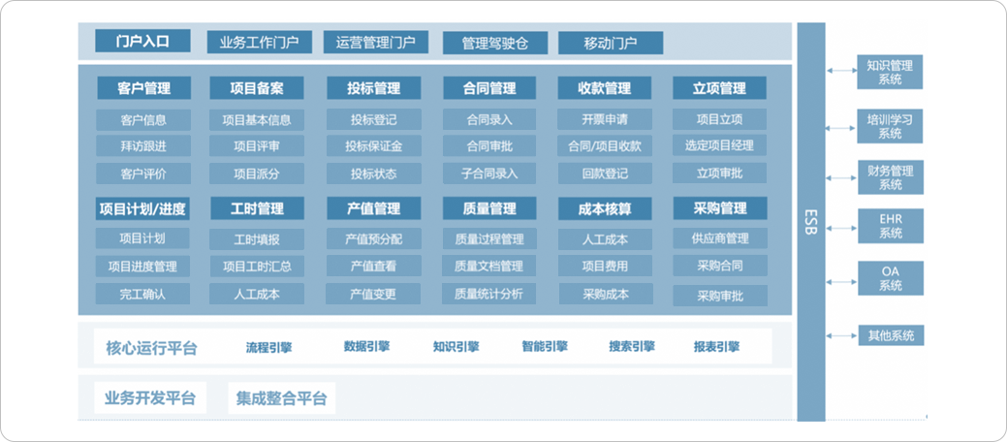Open 合同审批 in contract management
Viewport: 1007px width, 442px height.
490,146
